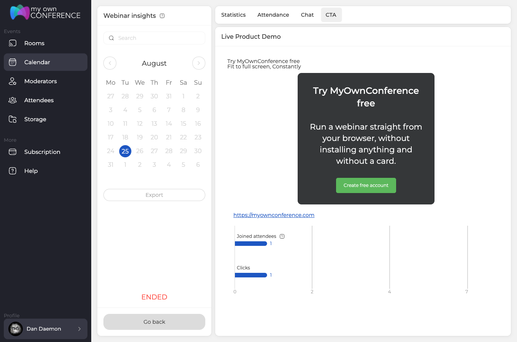Open Rooms in the sidebar

46,43
